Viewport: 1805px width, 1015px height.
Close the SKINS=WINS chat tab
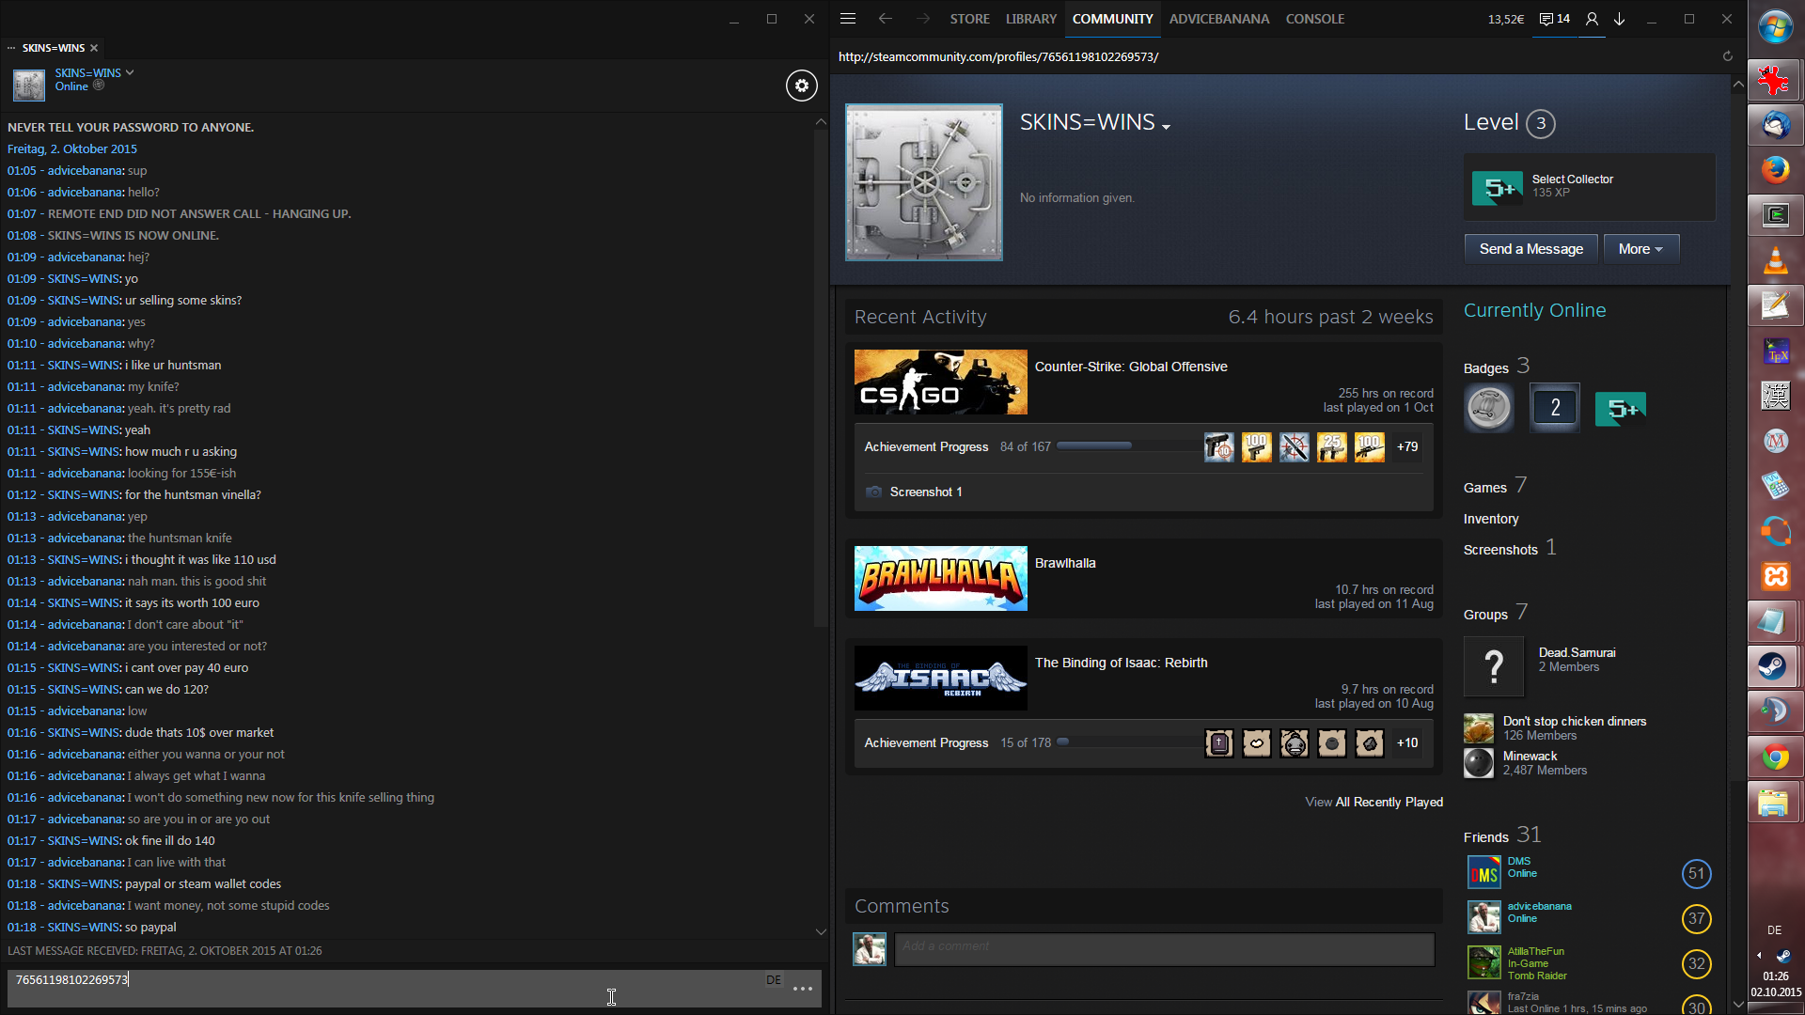94,48
